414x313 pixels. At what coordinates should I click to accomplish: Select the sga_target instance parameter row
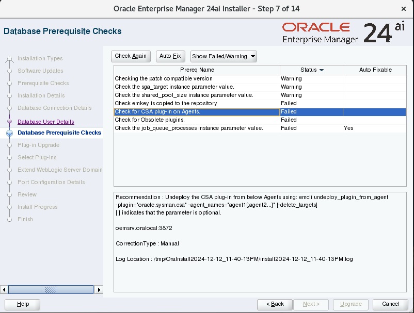click(260, 87)
